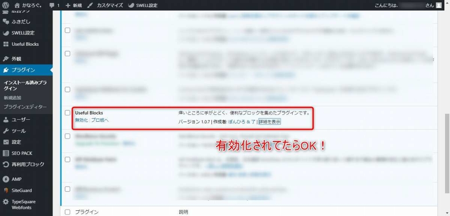Click the SiteGuard sidebar icon
Viewport: 450px width, 216px height.
point(6,191)
